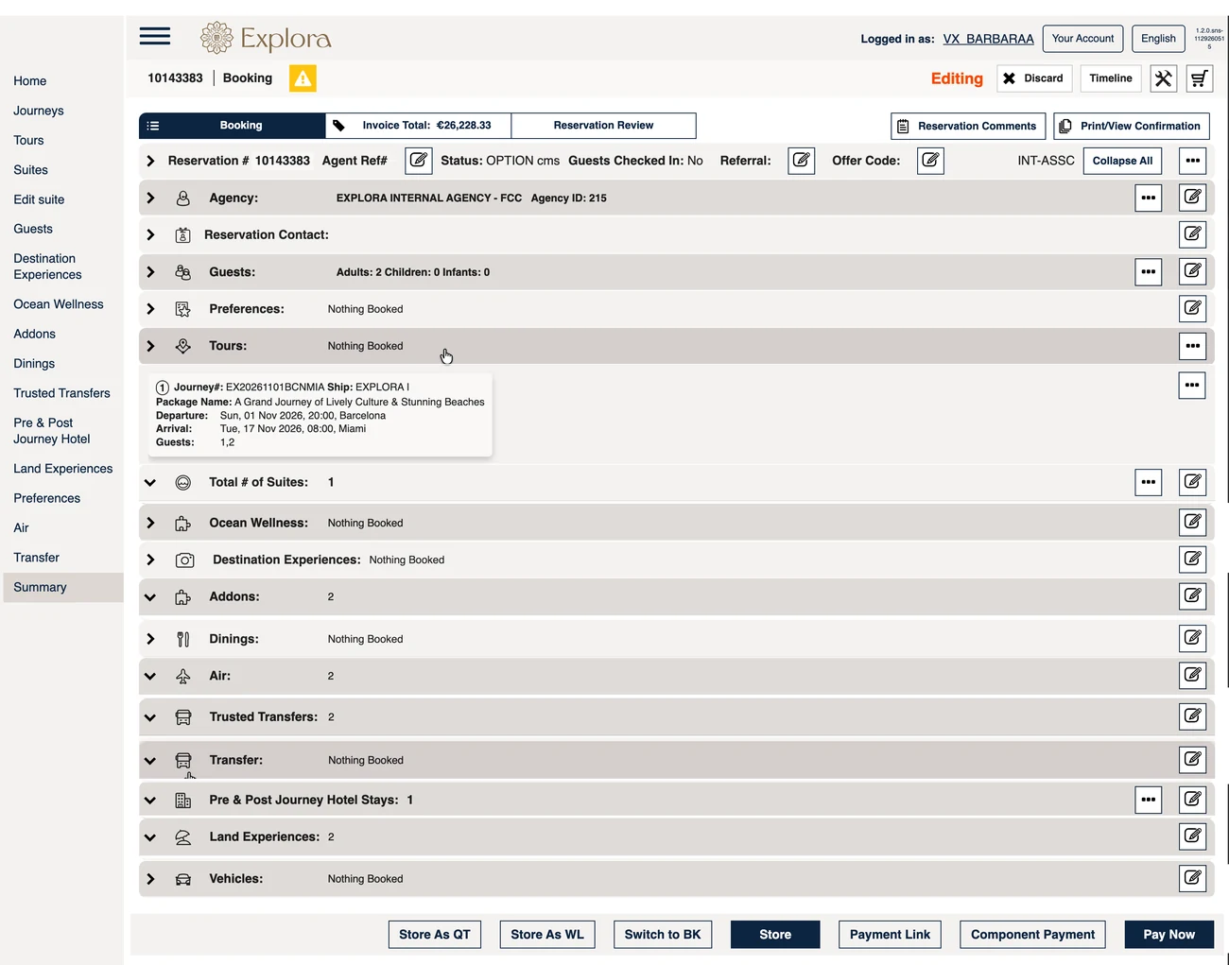Expand the Guests section
This screenshot has height=965, width=1229.
(150, 272)
